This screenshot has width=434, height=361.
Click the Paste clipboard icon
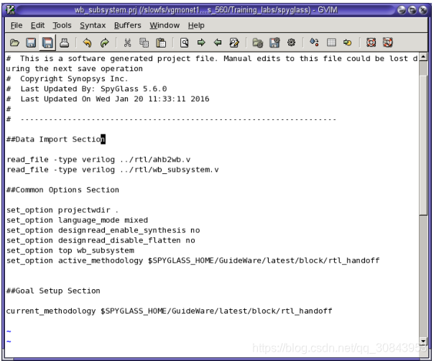[161, 43]
